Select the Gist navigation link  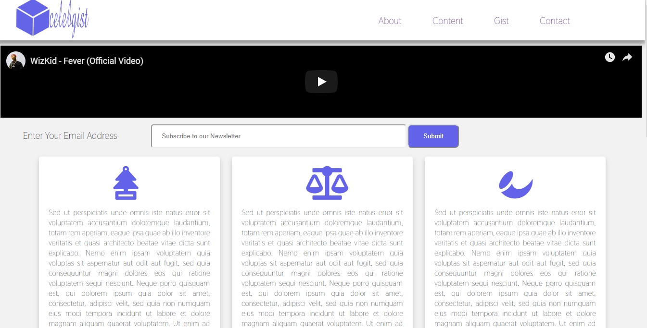[x=501, y=21]
